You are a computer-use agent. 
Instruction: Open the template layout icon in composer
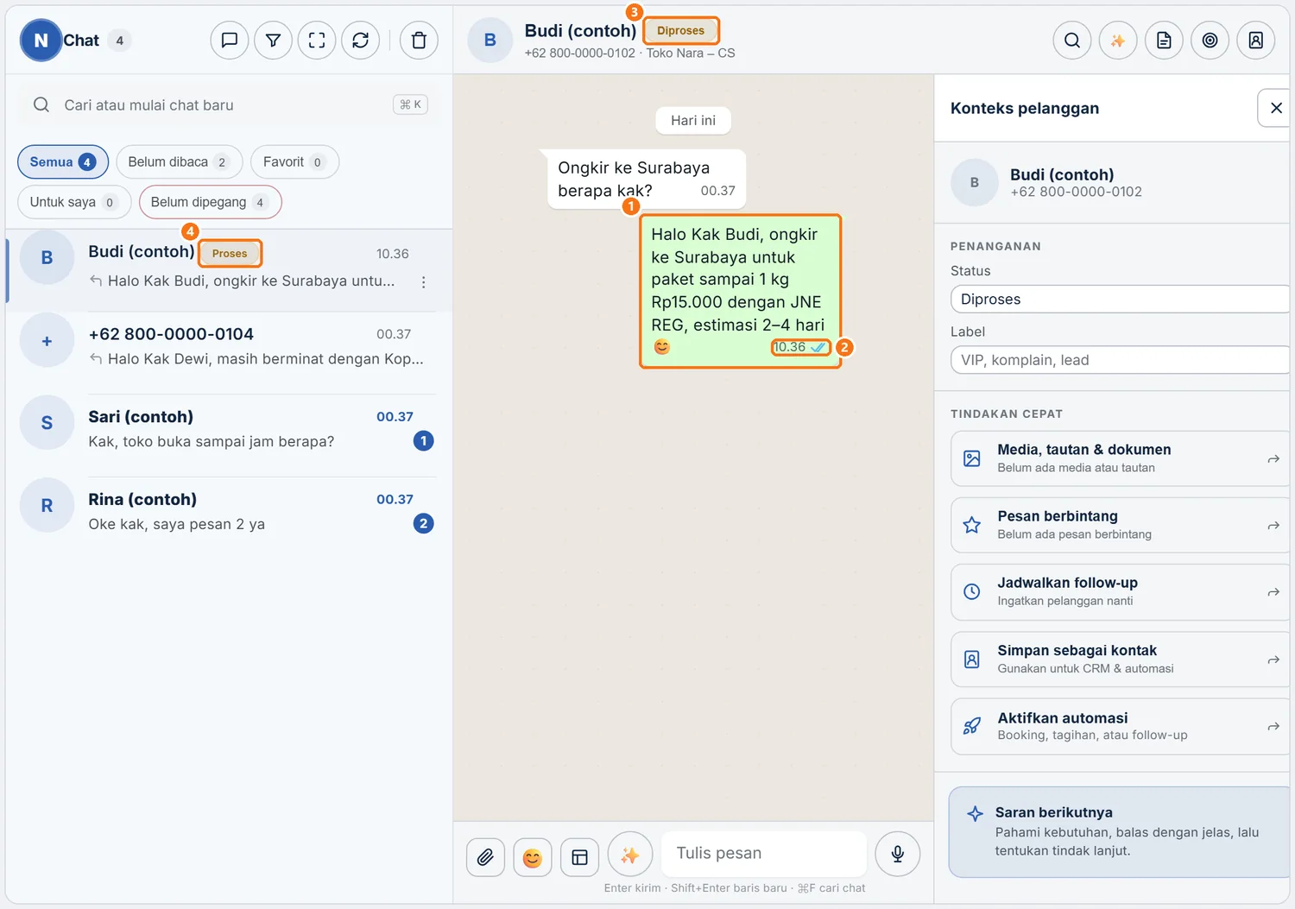(x=580, y=857)
